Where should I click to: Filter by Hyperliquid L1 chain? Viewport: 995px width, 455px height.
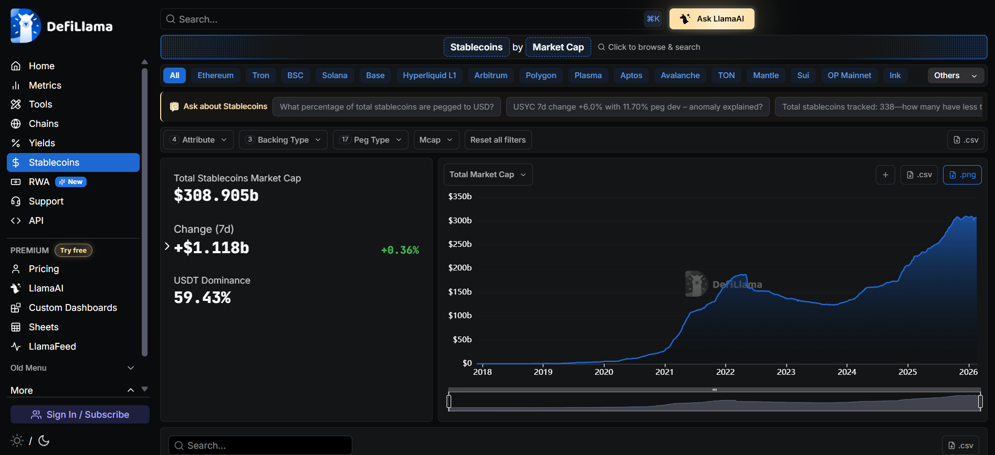point(429,75)
